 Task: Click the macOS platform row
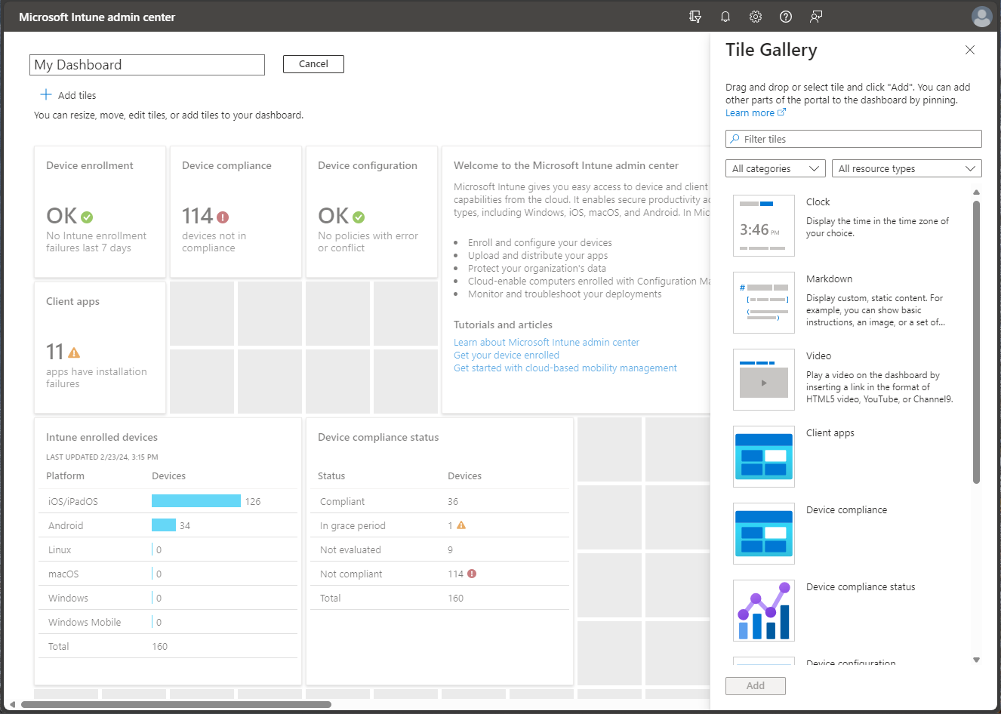[168, 574]
